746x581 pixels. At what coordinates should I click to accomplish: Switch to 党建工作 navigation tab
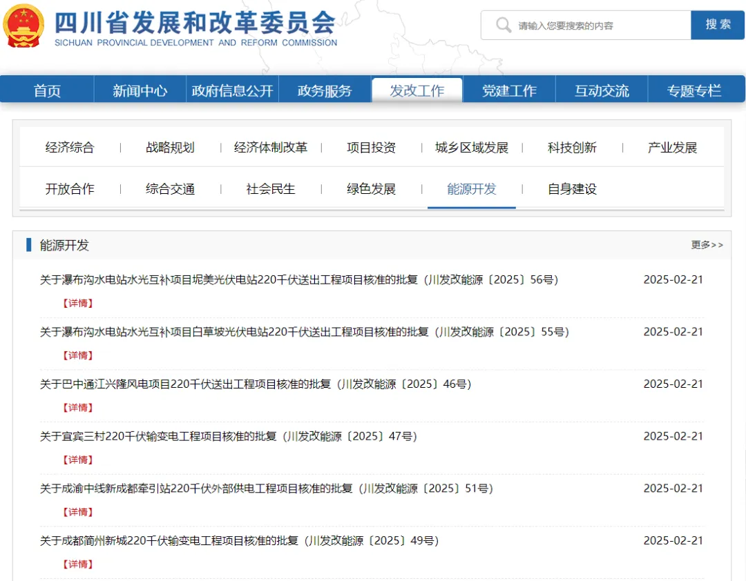tap(509, 90)
